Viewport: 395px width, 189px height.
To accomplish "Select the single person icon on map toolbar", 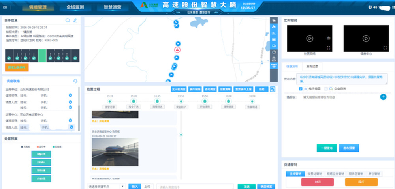I will pyautogui.click(x=274, y=59).
